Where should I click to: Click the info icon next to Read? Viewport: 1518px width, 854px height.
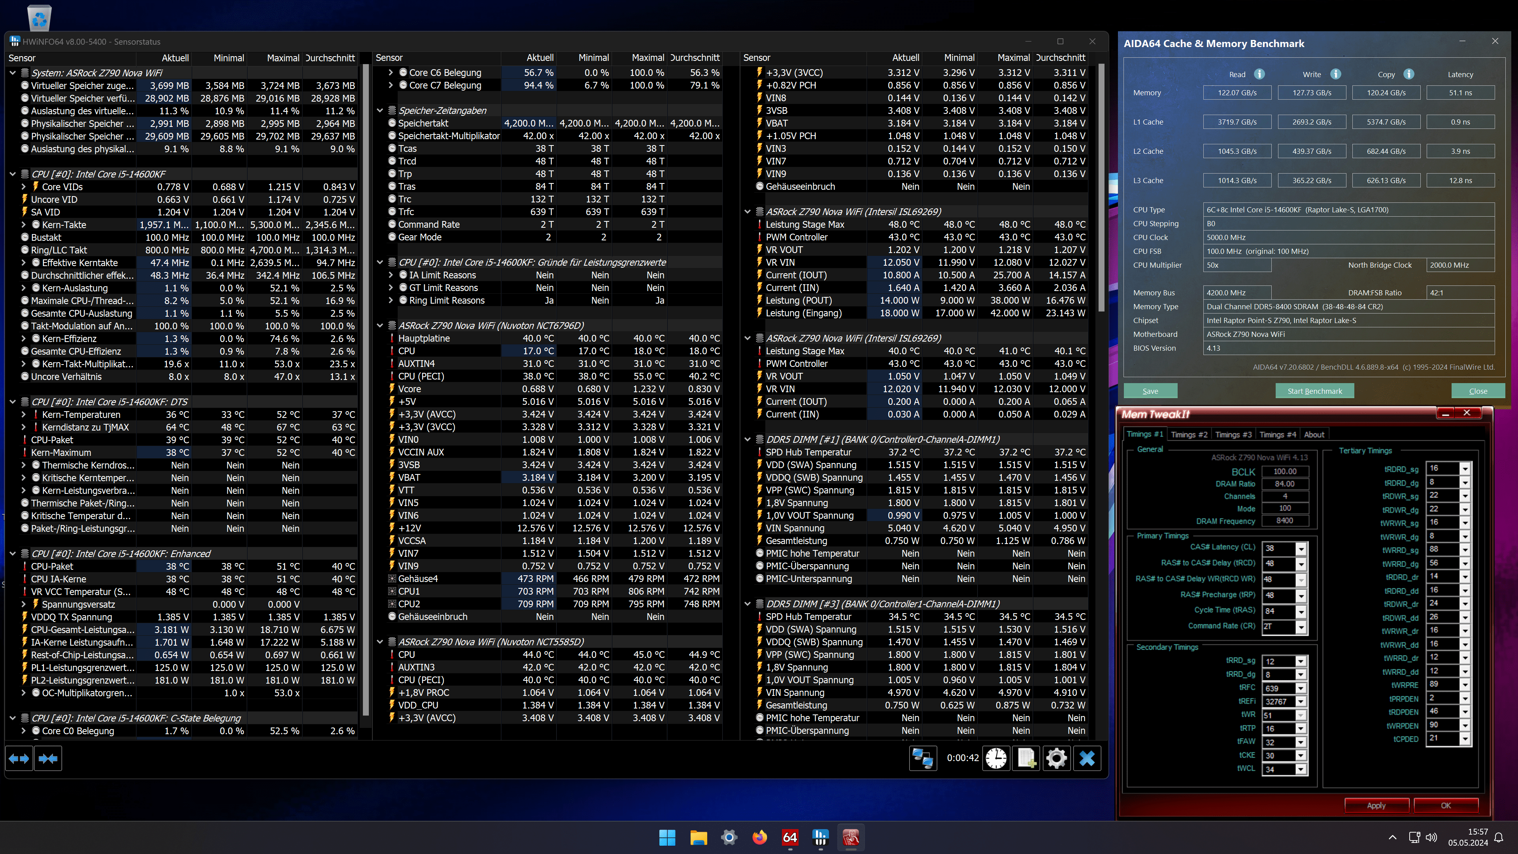coord(1259,74)
